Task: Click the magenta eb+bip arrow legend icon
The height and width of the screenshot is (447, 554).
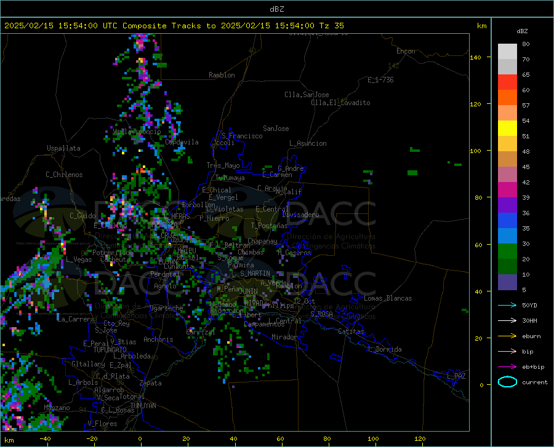Action: [507, 367]
